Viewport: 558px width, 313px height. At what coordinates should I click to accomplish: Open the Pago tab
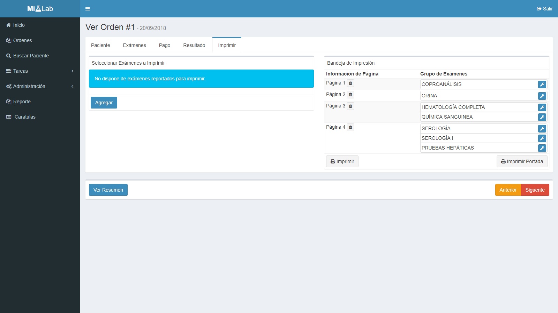[165, 45]
